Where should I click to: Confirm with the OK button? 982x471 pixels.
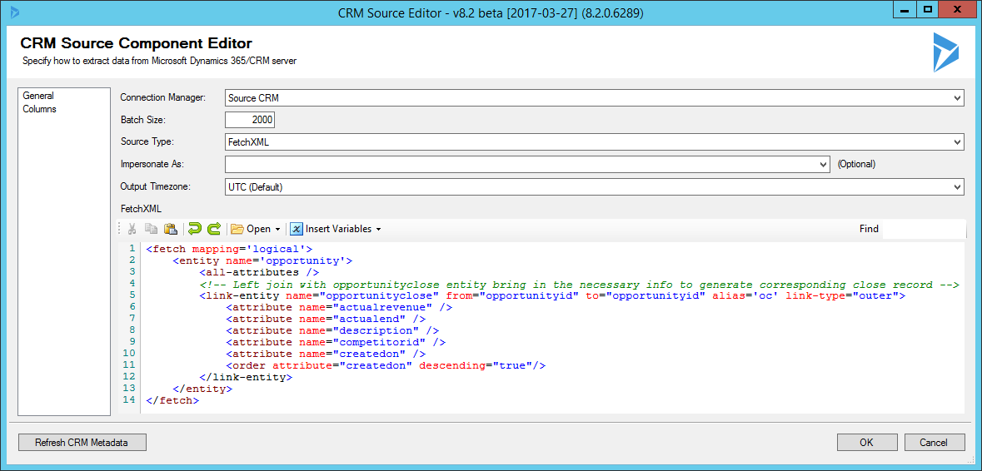coord(866,442)
